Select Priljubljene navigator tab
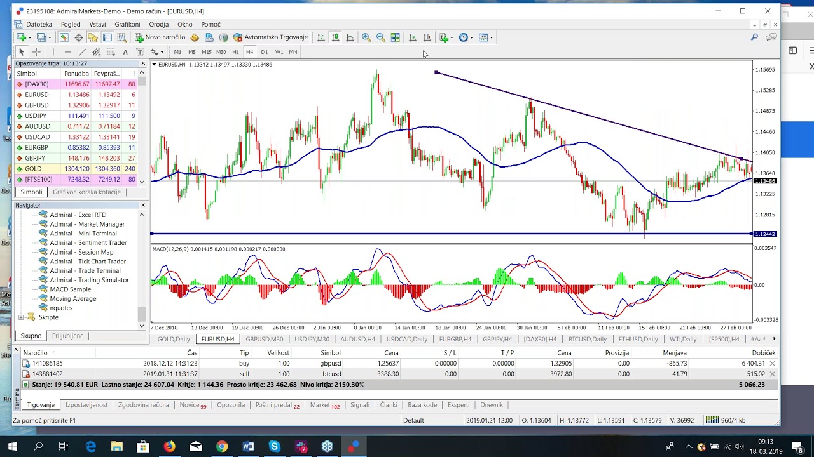Screen dimensions: 814x457 67,336
